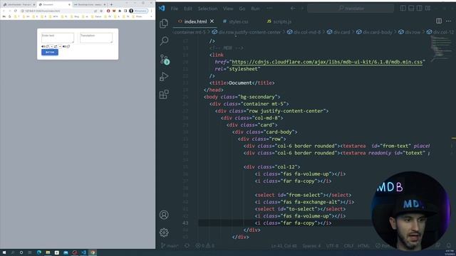Open Source Control view with badge
Image resolution: width=456 pixels, height=256 pixels.
[x=165, y=59]
